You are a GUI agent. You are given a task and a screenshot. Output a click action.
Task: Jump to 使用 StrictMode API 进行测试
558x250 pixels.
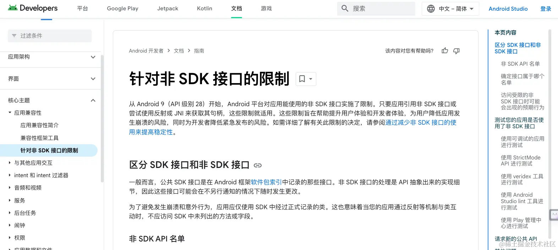520,161
